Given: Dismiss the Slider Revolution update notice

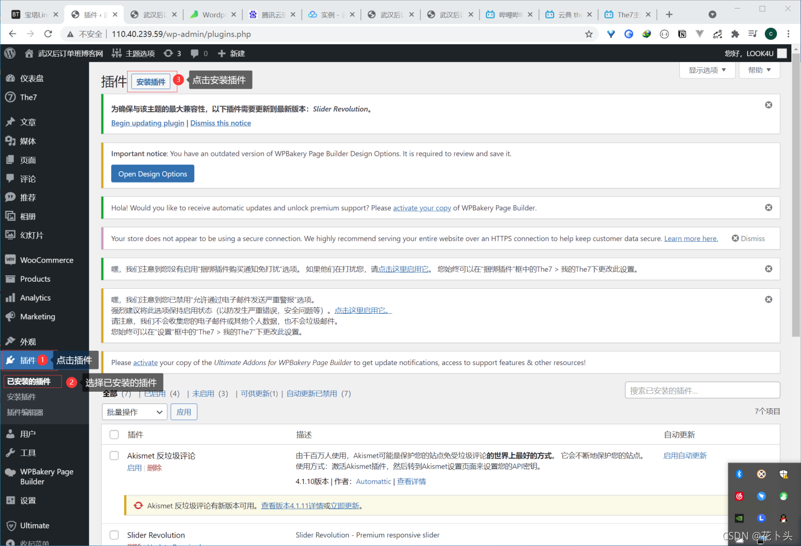Looking at the screenshot, I should click(768, 105).
